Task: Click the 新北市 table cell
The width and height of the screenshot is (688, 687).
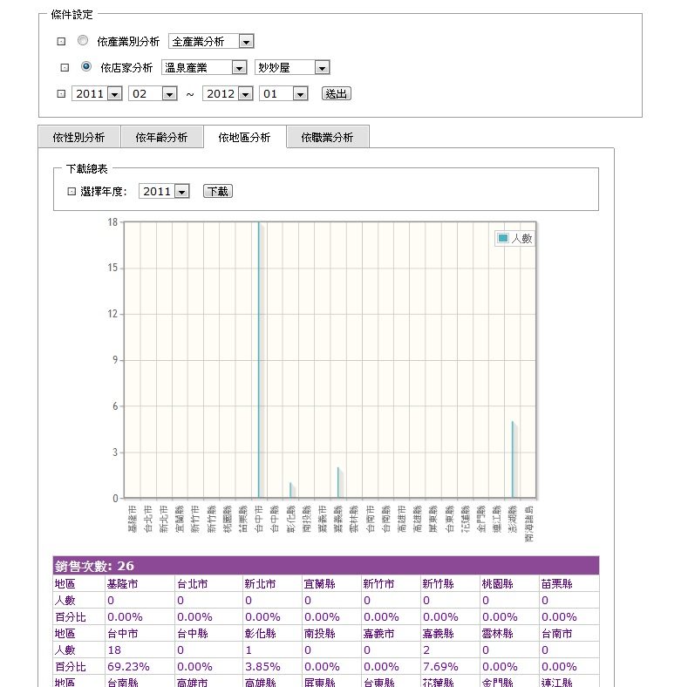Action: (x=272, y=583)
